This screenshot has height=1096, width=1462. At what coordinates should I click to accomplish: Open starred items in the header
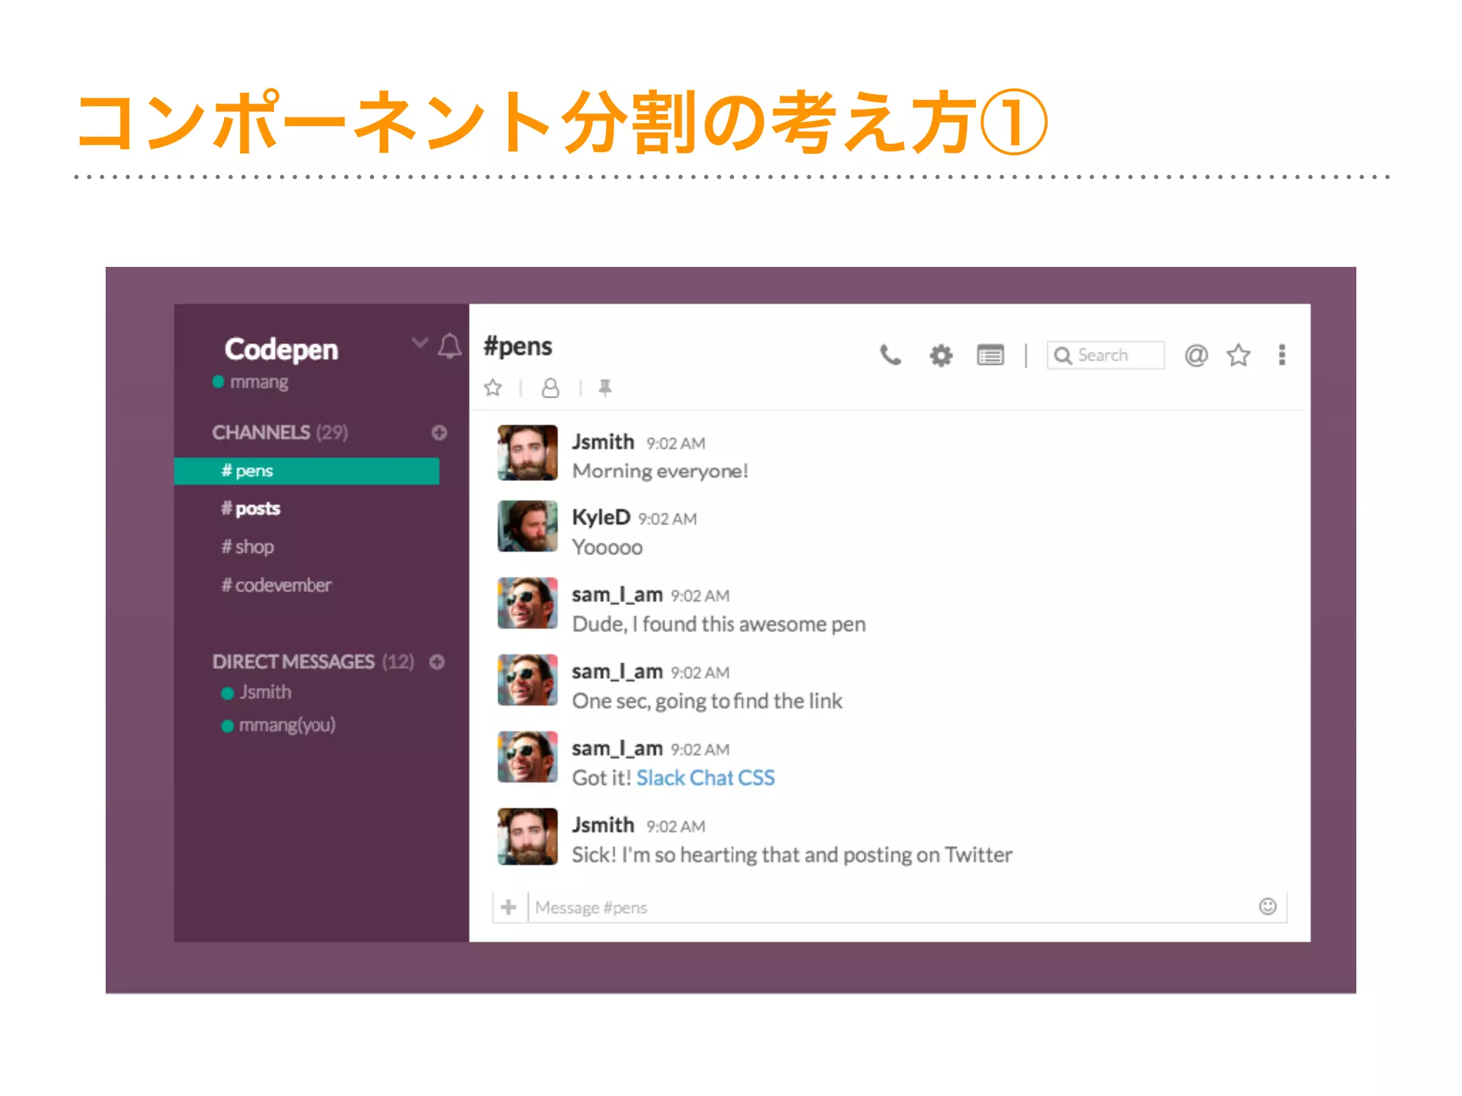click(x=1239, y=355)
